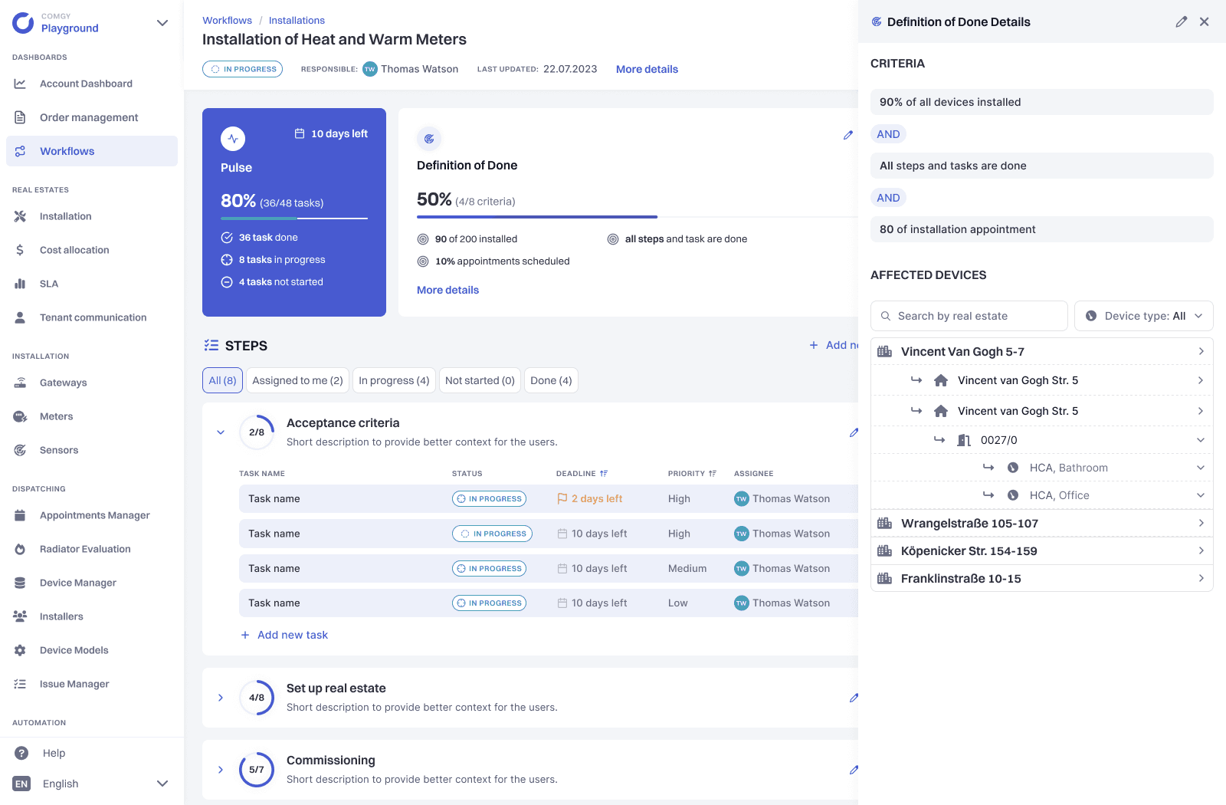This screenshot has width=1226, height=805.
Task: Click the Installation tools icon
Action: 20,216
